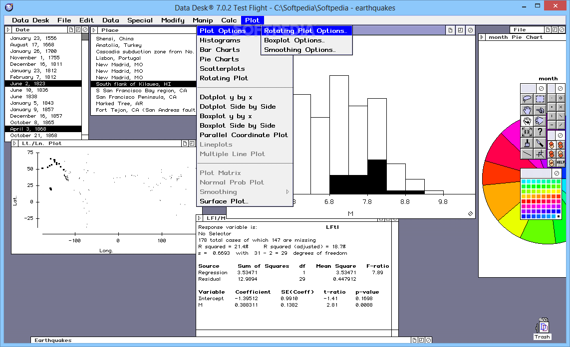This screenshot has width=570, height=347.
Task: Choose the plus sign plot symbol
Action: point(552,107)
